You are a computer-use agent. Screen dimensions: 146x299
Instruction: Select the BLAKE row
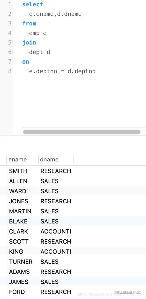coord(73,221)
